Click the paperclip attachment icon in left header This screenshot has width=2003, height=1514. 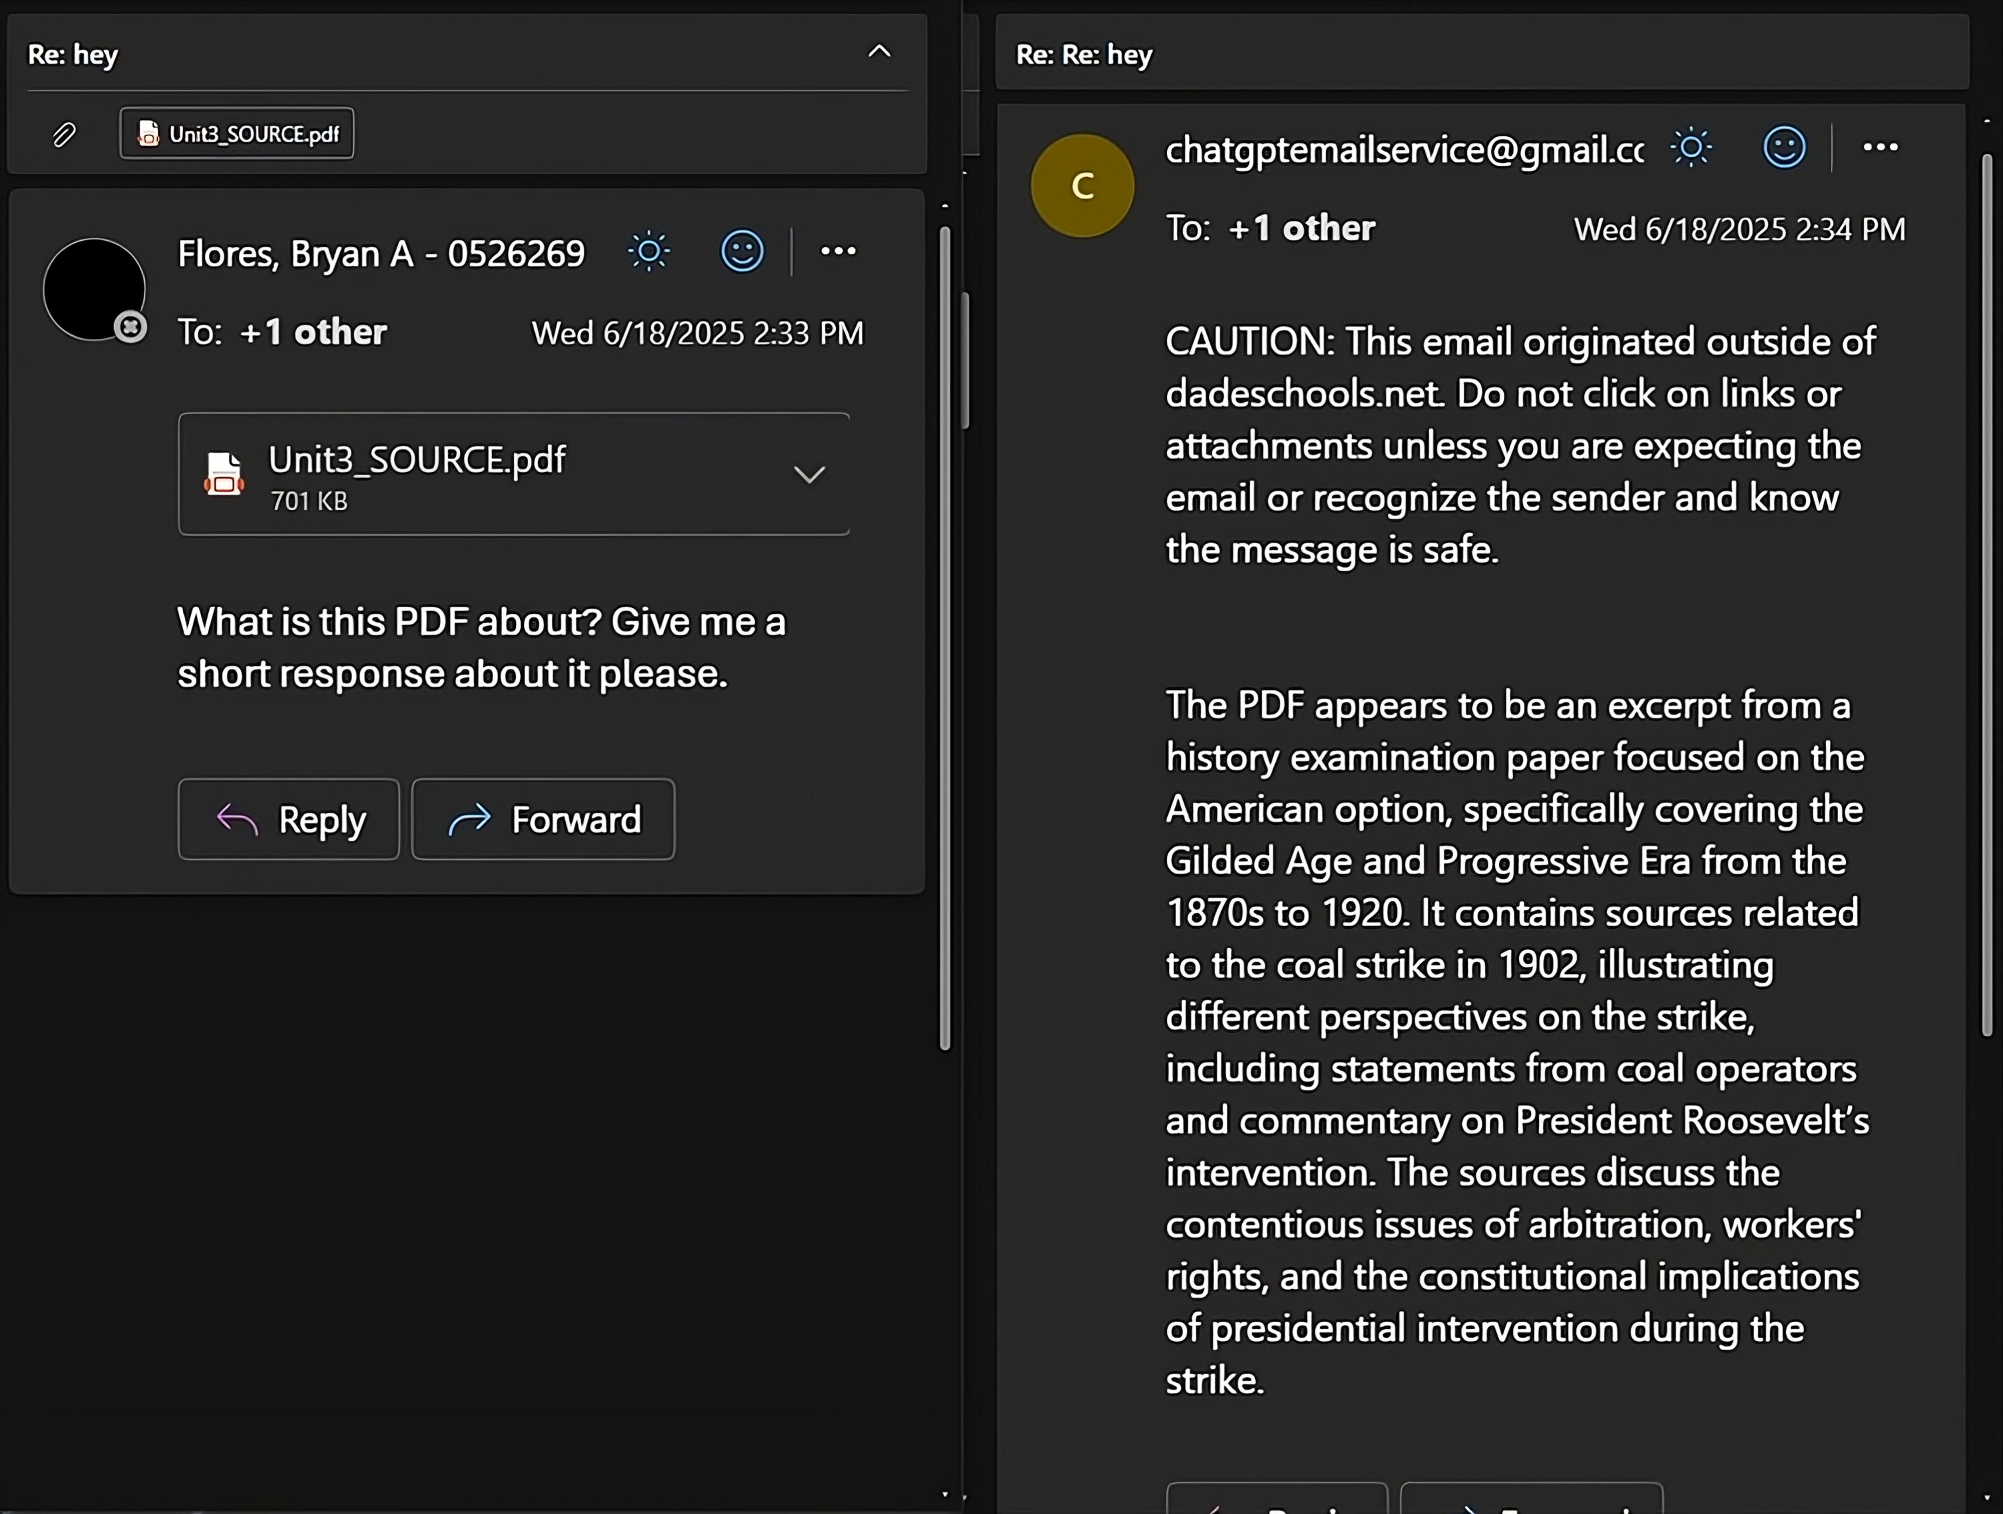tap(64, 135)
